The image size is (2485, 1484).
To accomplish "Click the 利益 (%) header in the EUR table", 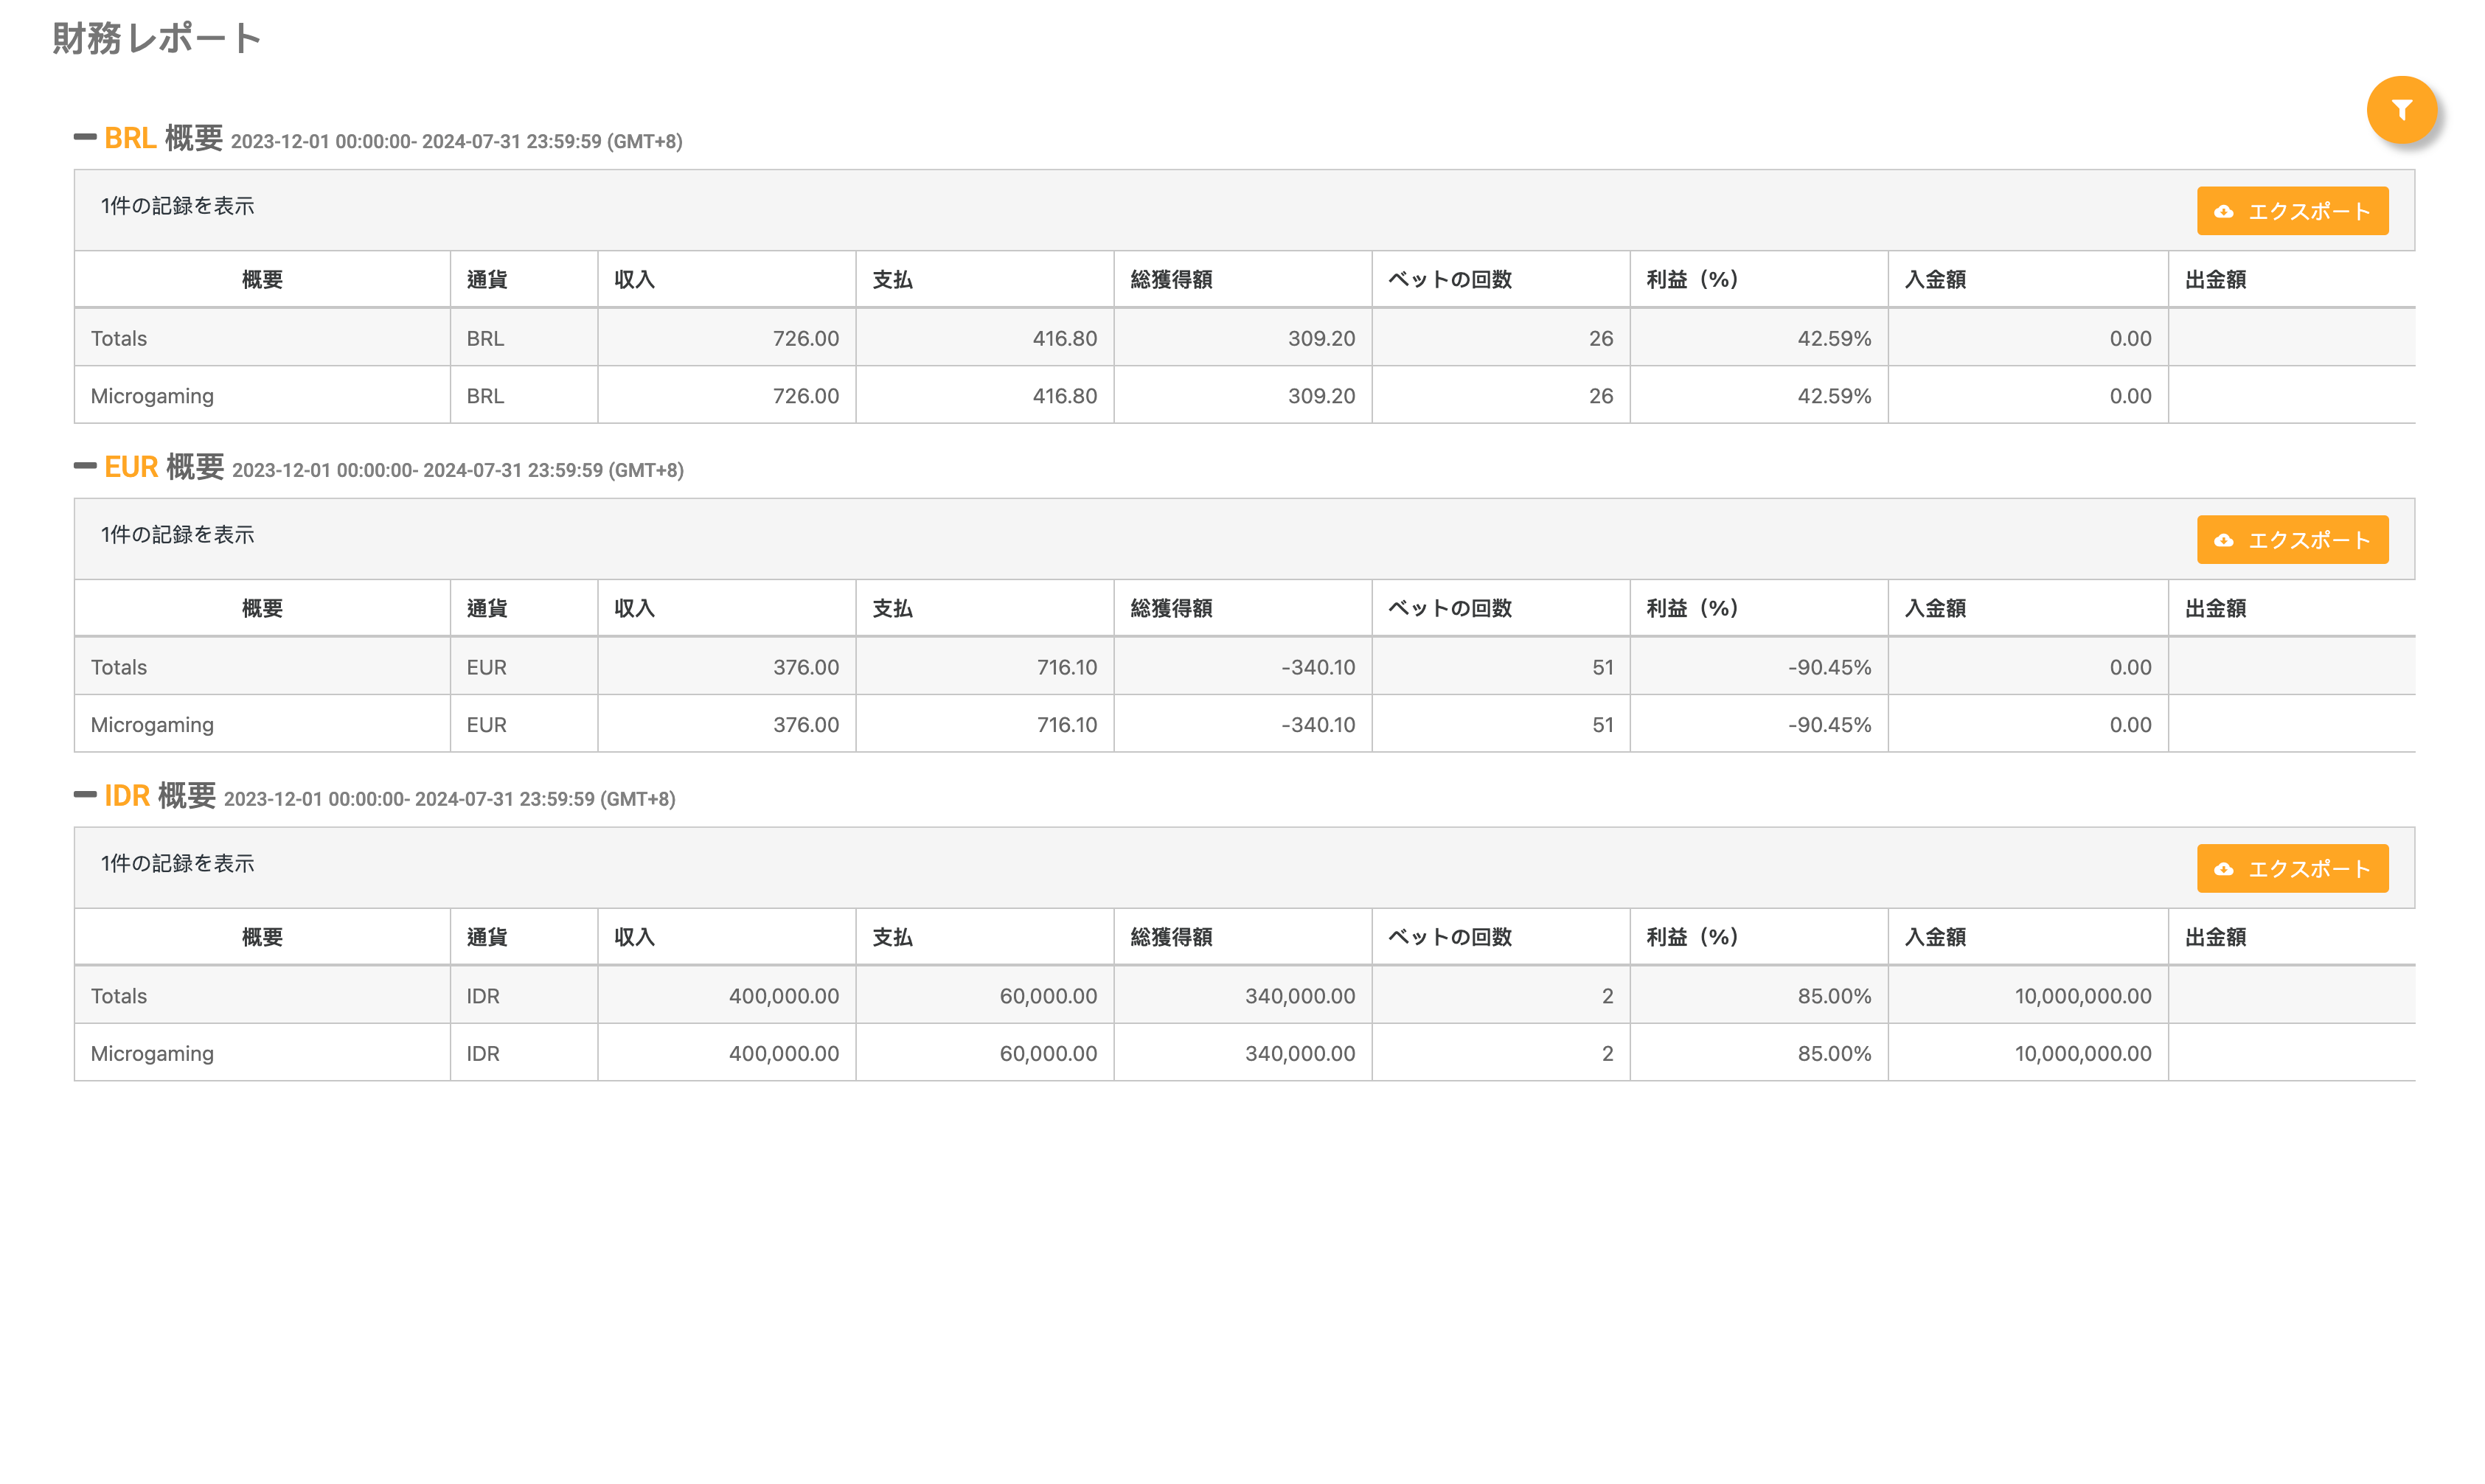I will [x=1692, y=609].
